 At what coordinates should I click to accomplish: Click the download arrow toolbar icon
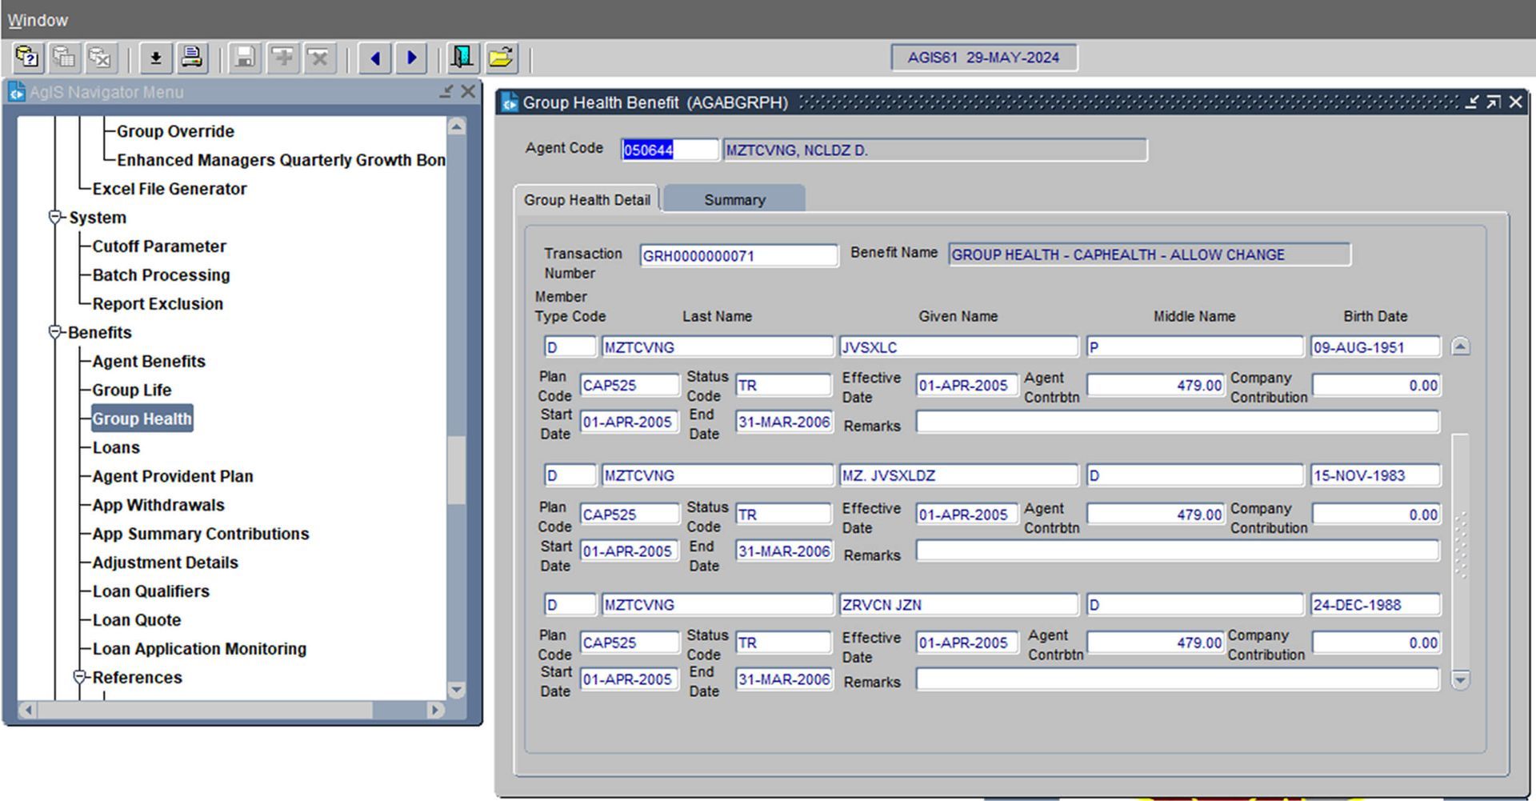[x=156, y=58]
